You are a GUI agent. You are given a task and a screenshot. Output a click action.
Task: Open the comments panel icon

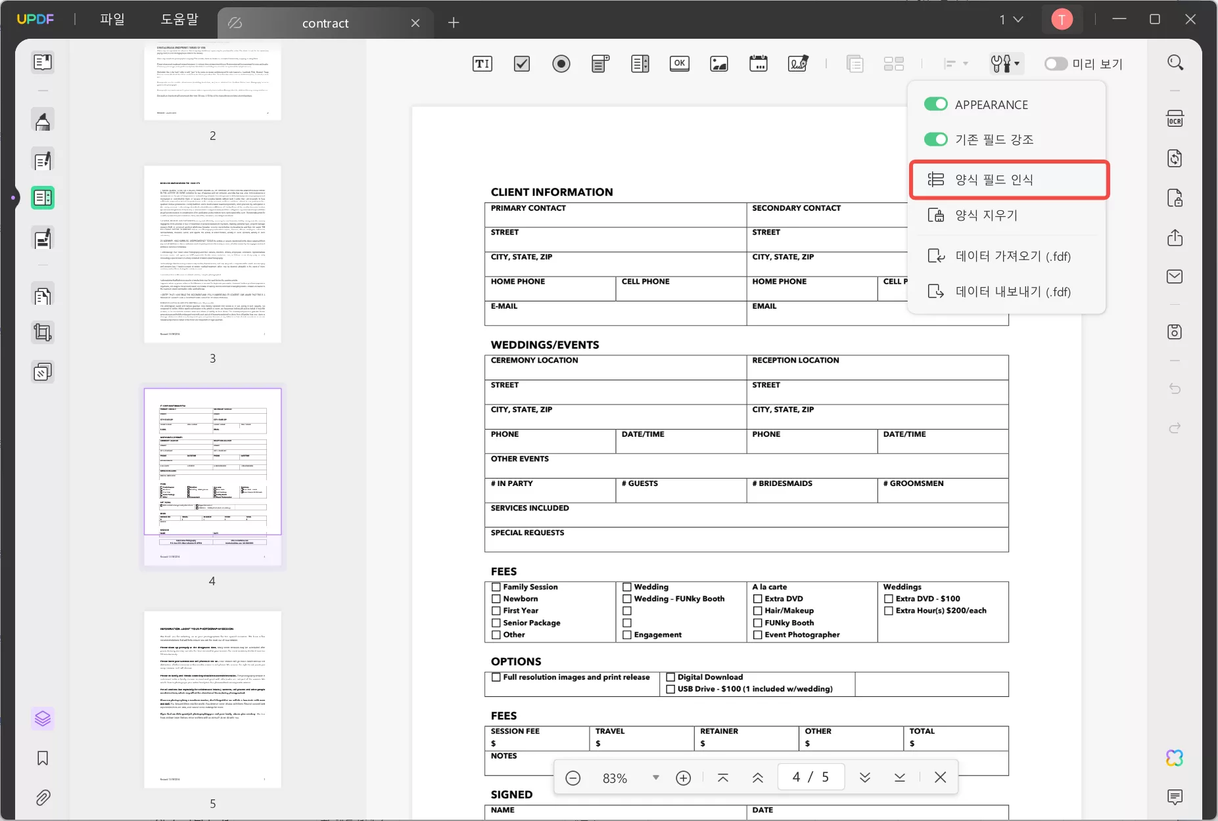click(1175, 797)
